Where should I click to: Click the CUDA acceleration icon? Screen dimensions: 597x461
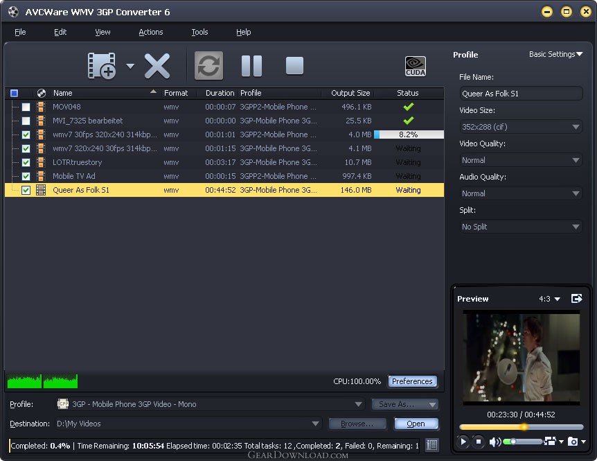click(416, 67)
